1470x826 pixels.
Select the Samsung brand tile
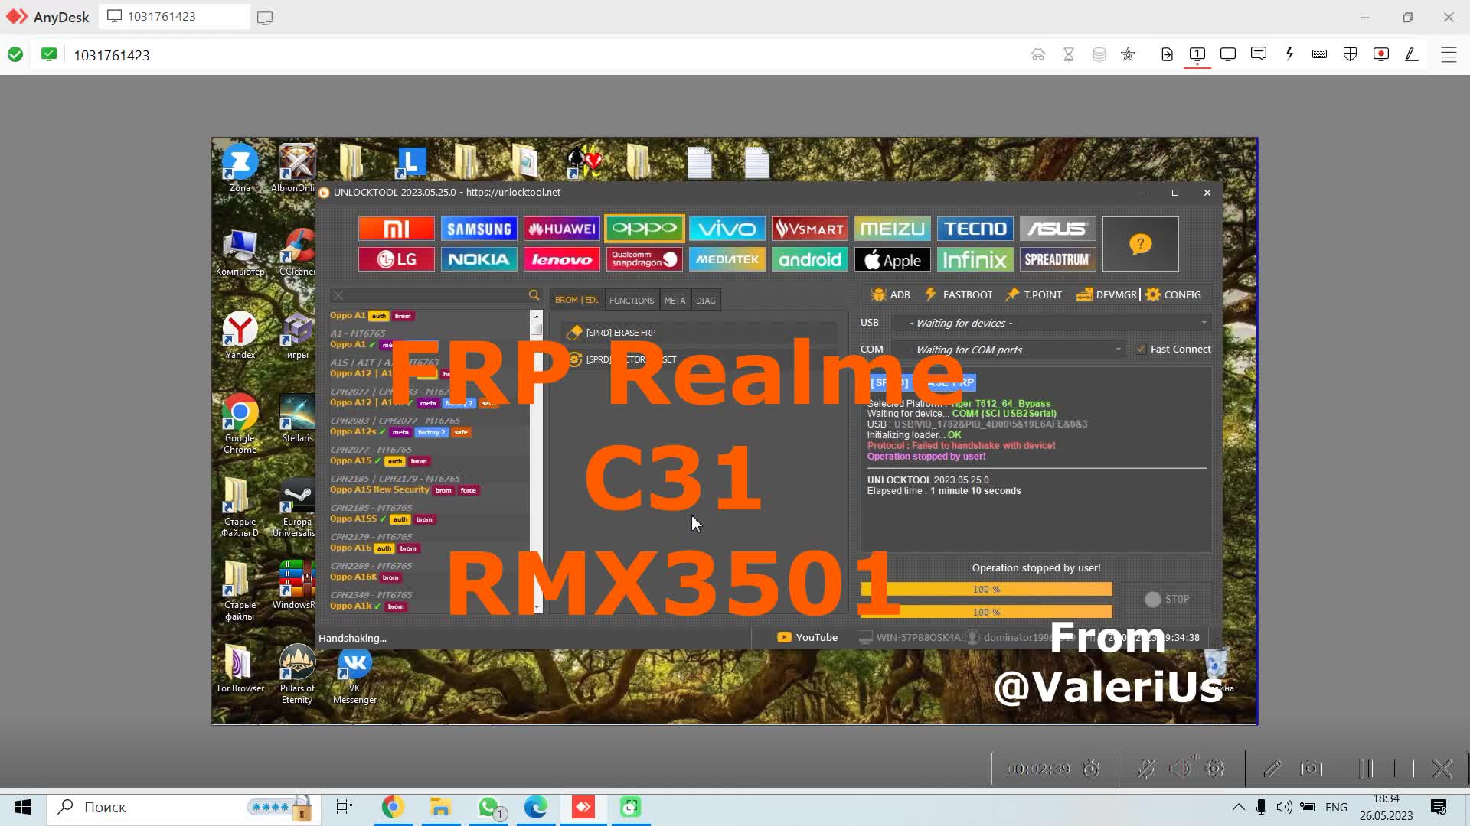(x=479, y=229)
